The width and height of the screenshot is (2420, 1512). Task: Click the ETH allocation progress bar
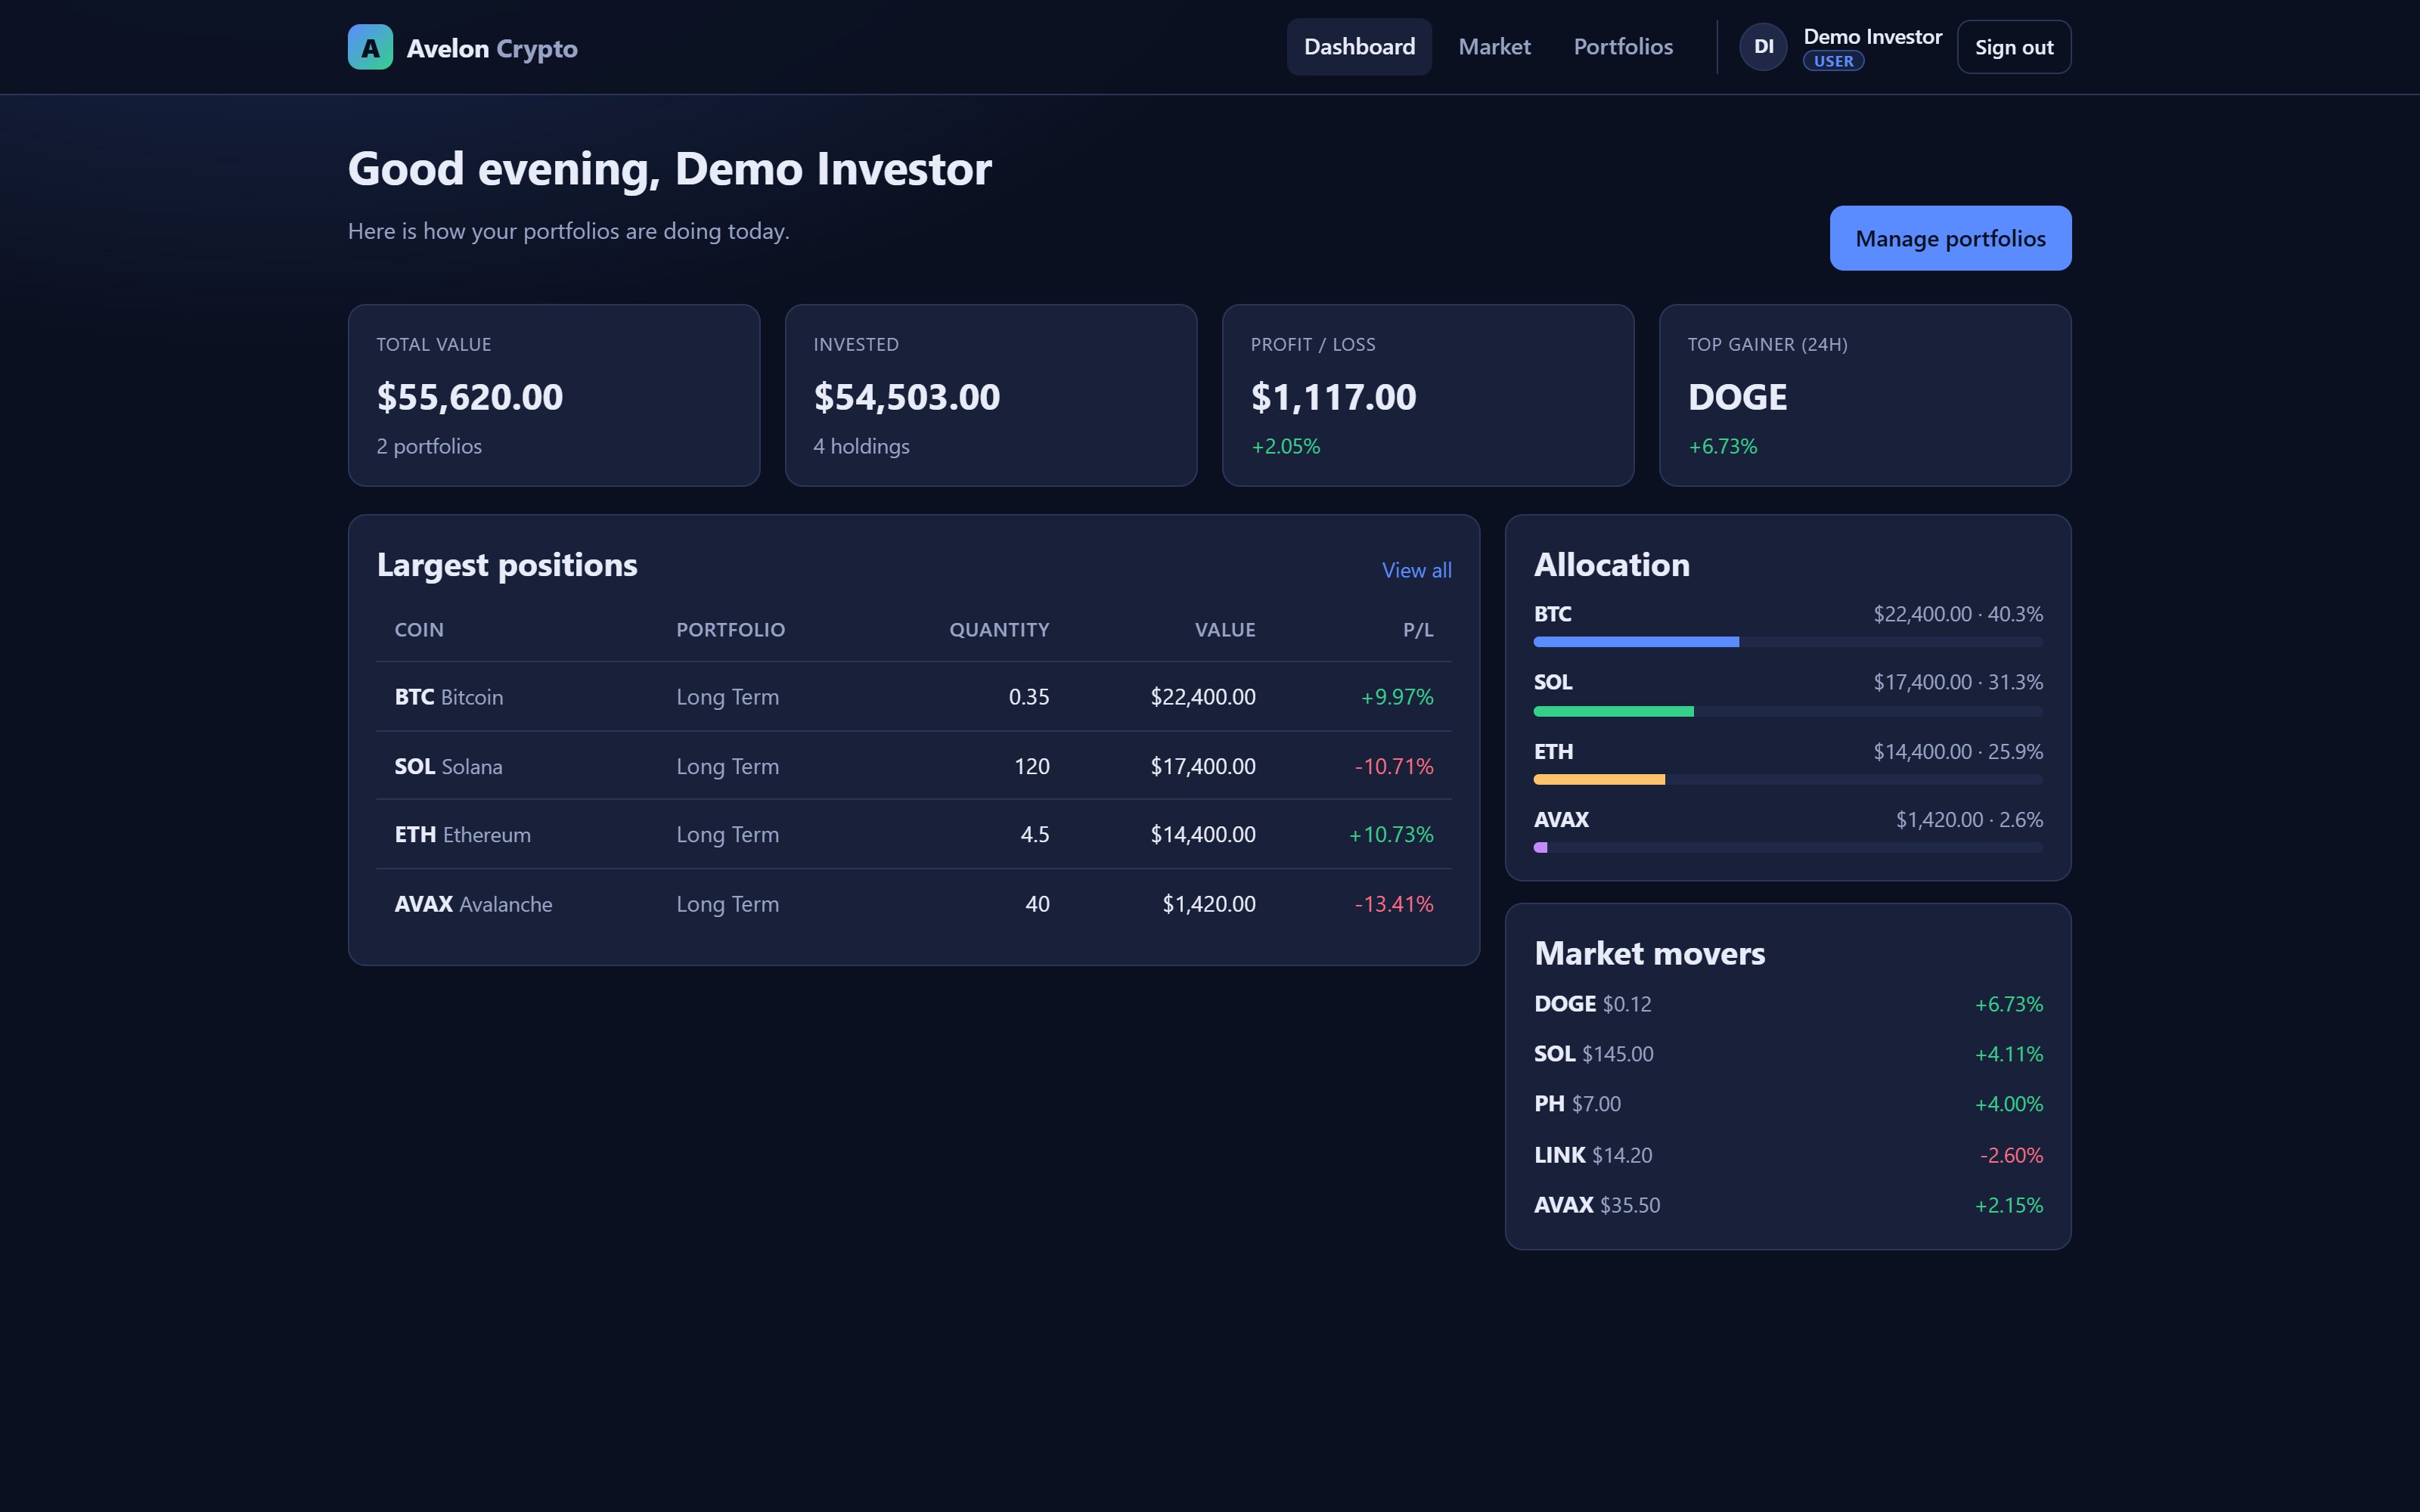click(x=1788, y=779)
